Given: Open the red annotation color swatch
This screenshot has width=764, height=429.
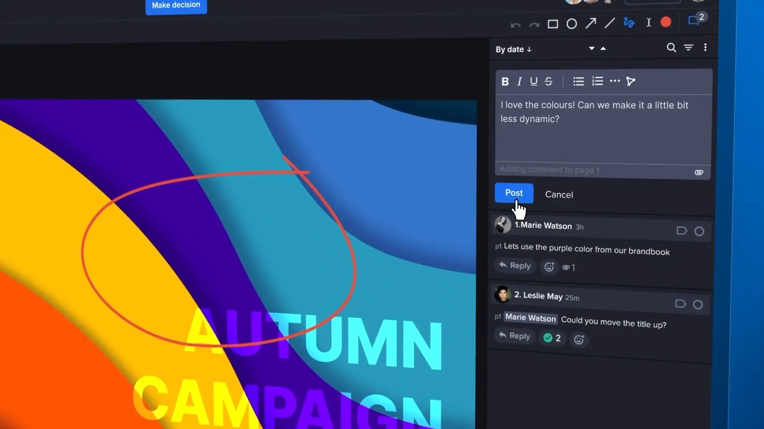Looking at the screenshot, I should (x=666, y=22).
